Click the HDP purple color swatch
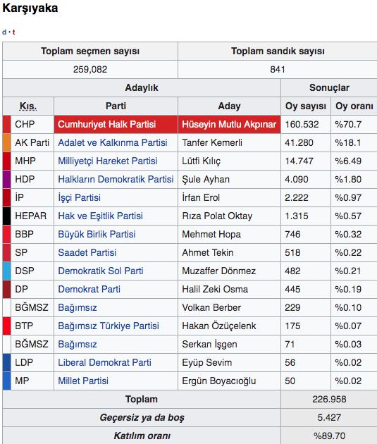Viewport: 377px width, 444px height. [7, 179]
